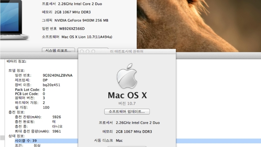This screenshot has width=261, height=147.
Task: Click the Mac OS X heading text
Action: point(127,95)
